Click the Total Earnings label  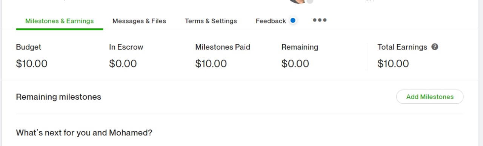[x=402, y=47]
